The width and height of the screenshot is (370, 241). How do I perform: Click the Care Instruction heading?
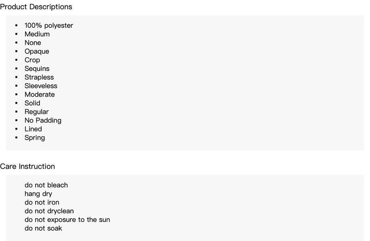(x=27, y=167)
